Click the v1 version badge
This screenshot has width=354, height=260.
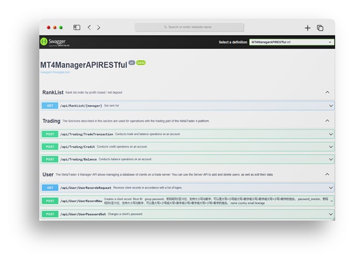pos(132,63)
